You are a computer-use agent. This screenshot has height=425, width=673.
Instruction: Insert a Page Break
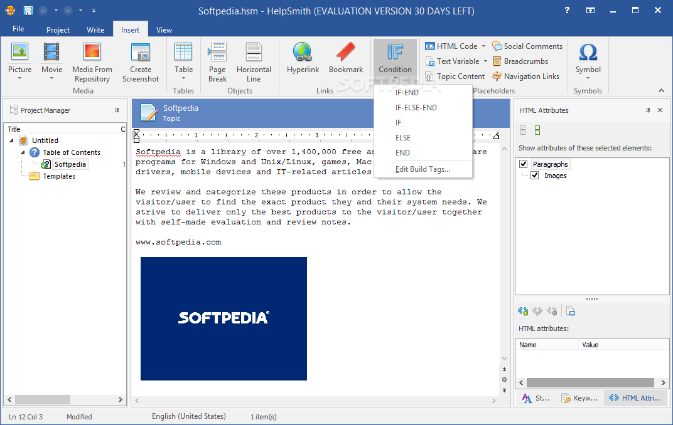coord(217,62)
